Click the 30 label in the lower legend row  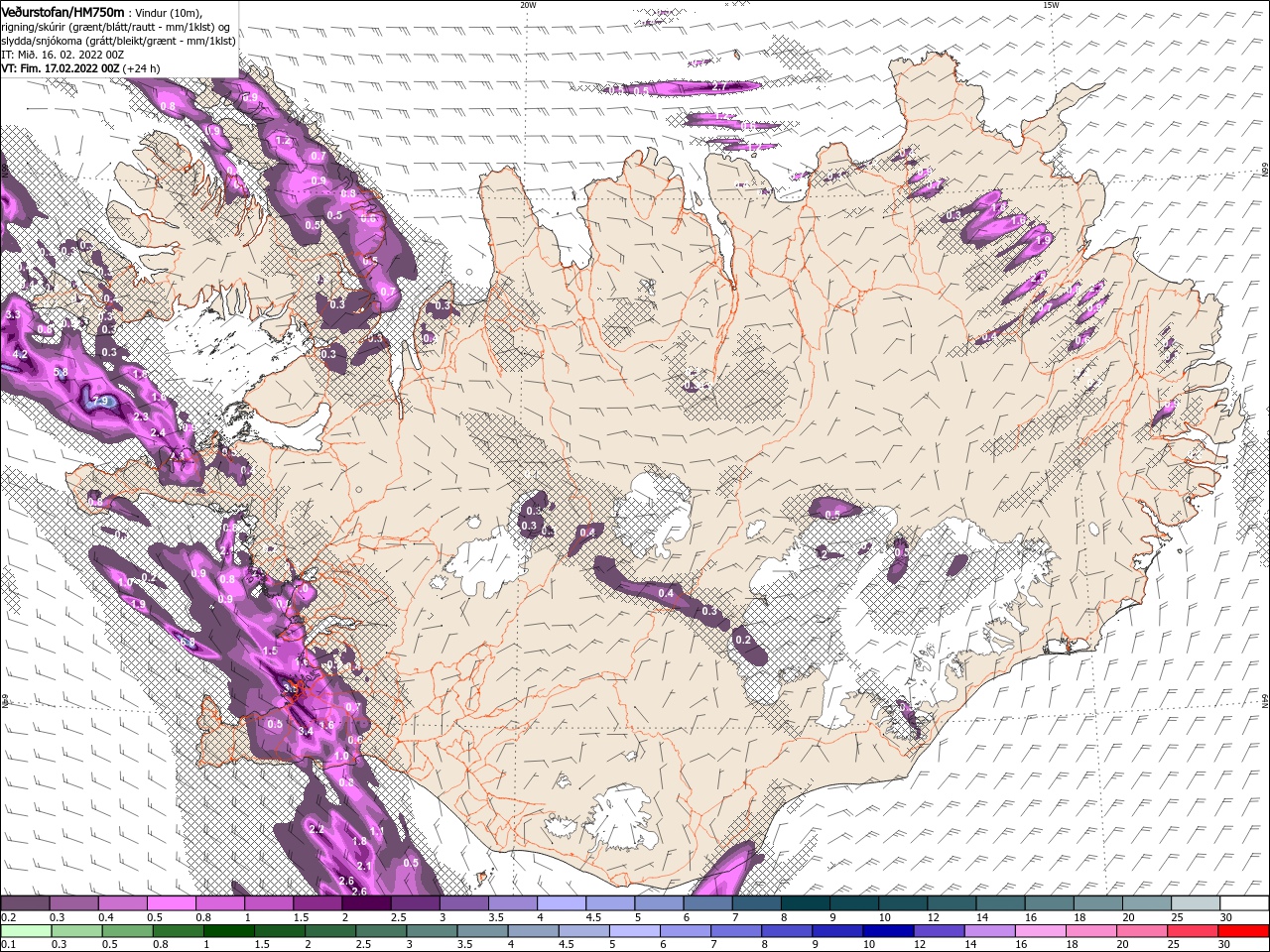(x=1226, y=945)
